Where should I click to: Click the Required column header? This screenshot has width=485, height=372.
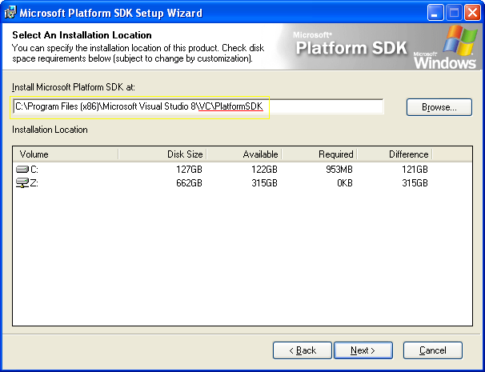319,154
